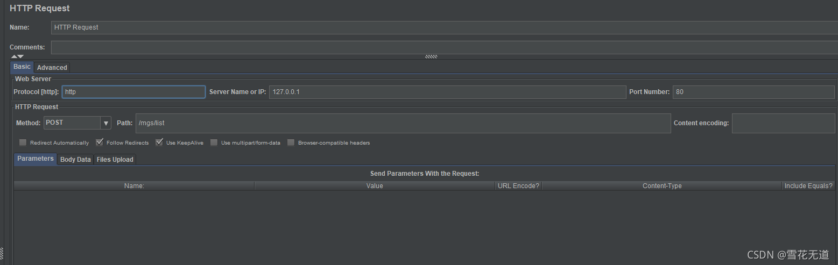Click the Server Name or IP field
Viewport: 838px width, 265px height.
(x=448, y=92)
